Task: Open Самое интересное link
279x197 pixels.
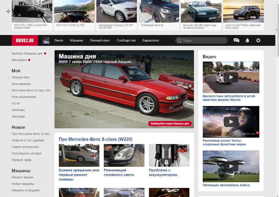Action: click(x=25, y=147)
